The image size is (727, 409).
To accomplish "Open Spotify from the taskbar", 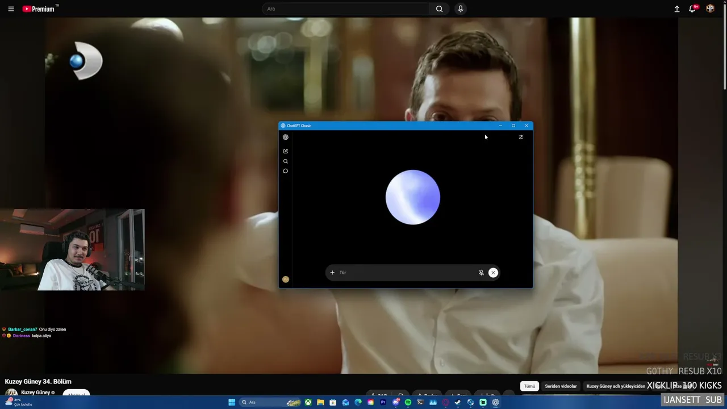I will [x=408, y=402].
